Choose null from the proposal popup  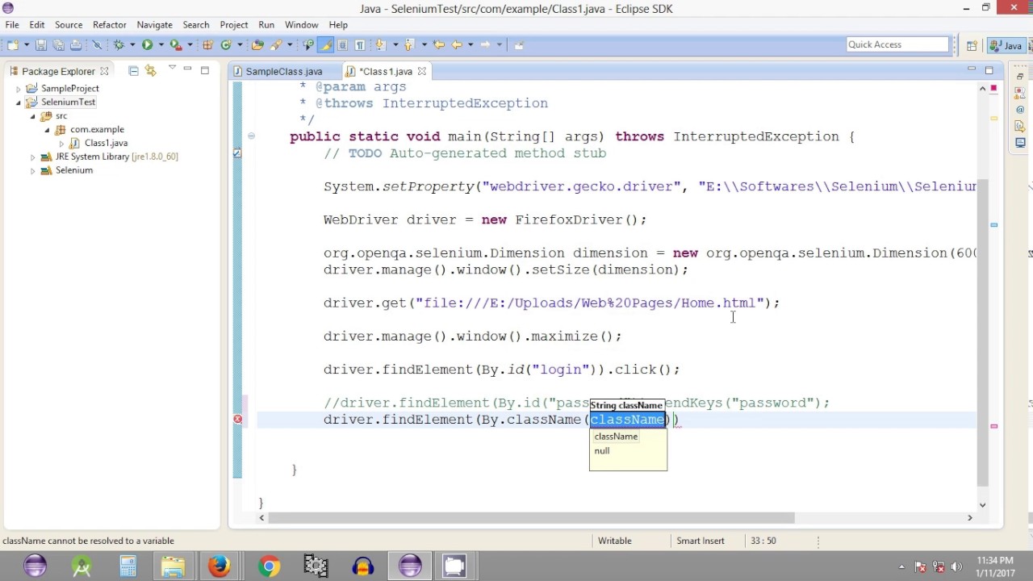tap(602, 451)
